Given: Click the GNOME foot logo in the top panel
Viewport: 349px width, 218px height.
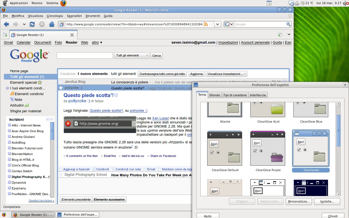Looking at the screenshot, I should (x=5, y=3).
